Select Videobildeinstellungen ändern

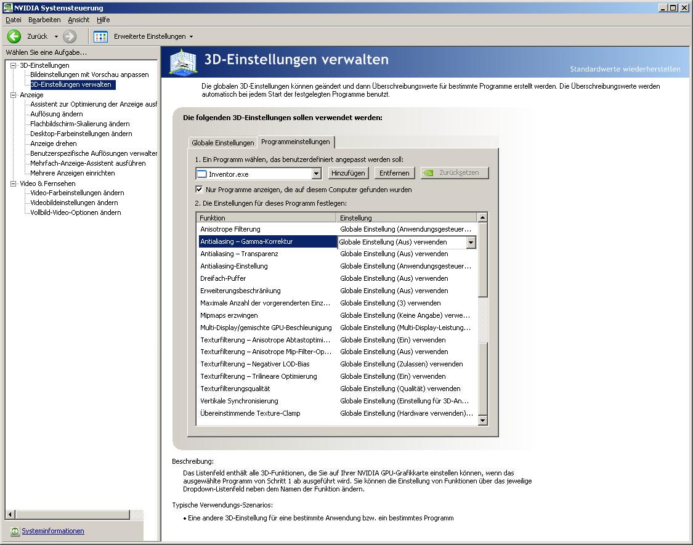point(75,203)
